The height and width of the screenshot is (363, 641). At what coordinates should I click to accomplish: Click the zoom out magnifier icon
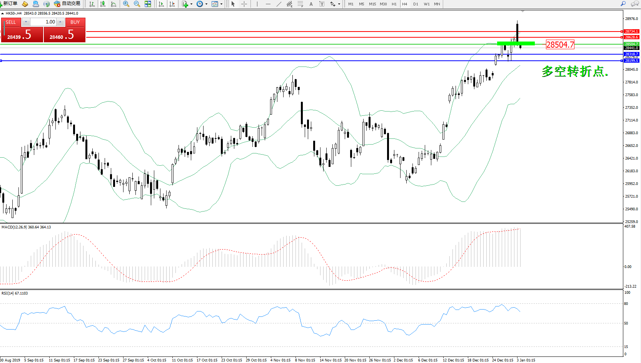click(137, 4)
